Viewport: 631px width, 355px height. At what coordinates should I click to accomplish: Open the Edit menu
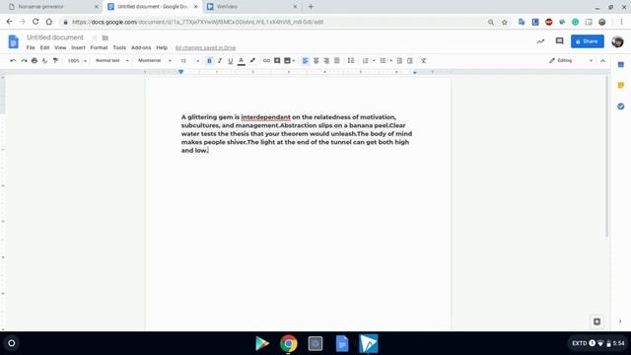pyautogui.click(x=44, y=47)
